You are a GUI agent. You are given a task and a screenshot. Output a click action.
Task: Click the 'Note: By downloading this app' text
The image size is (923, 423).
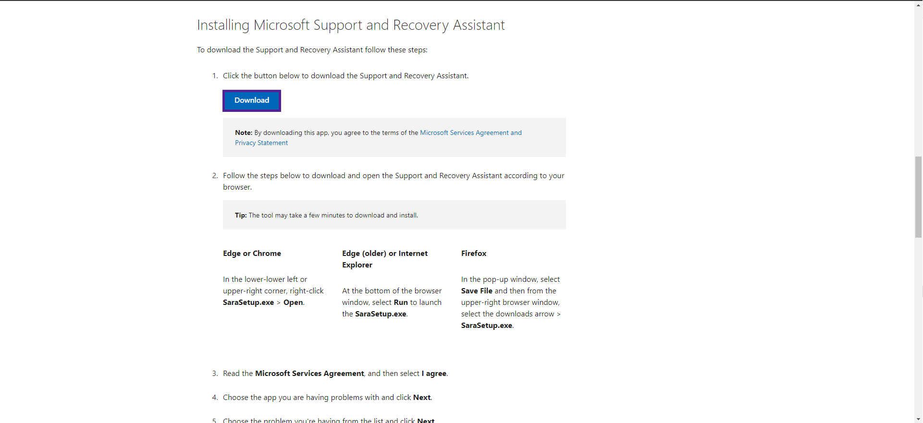pyautogui.click(x=378, y=138)
